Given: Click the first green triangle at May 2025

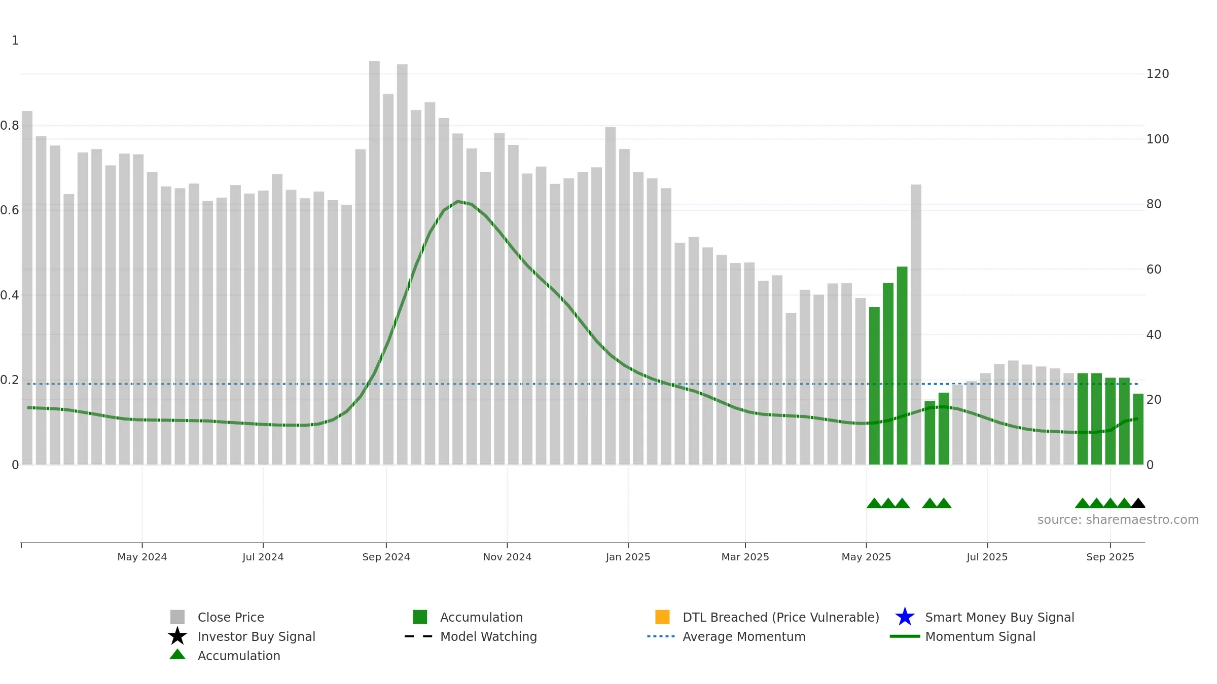Looking at the screenshot, I should pyautogui.click(x=874, y=503).
